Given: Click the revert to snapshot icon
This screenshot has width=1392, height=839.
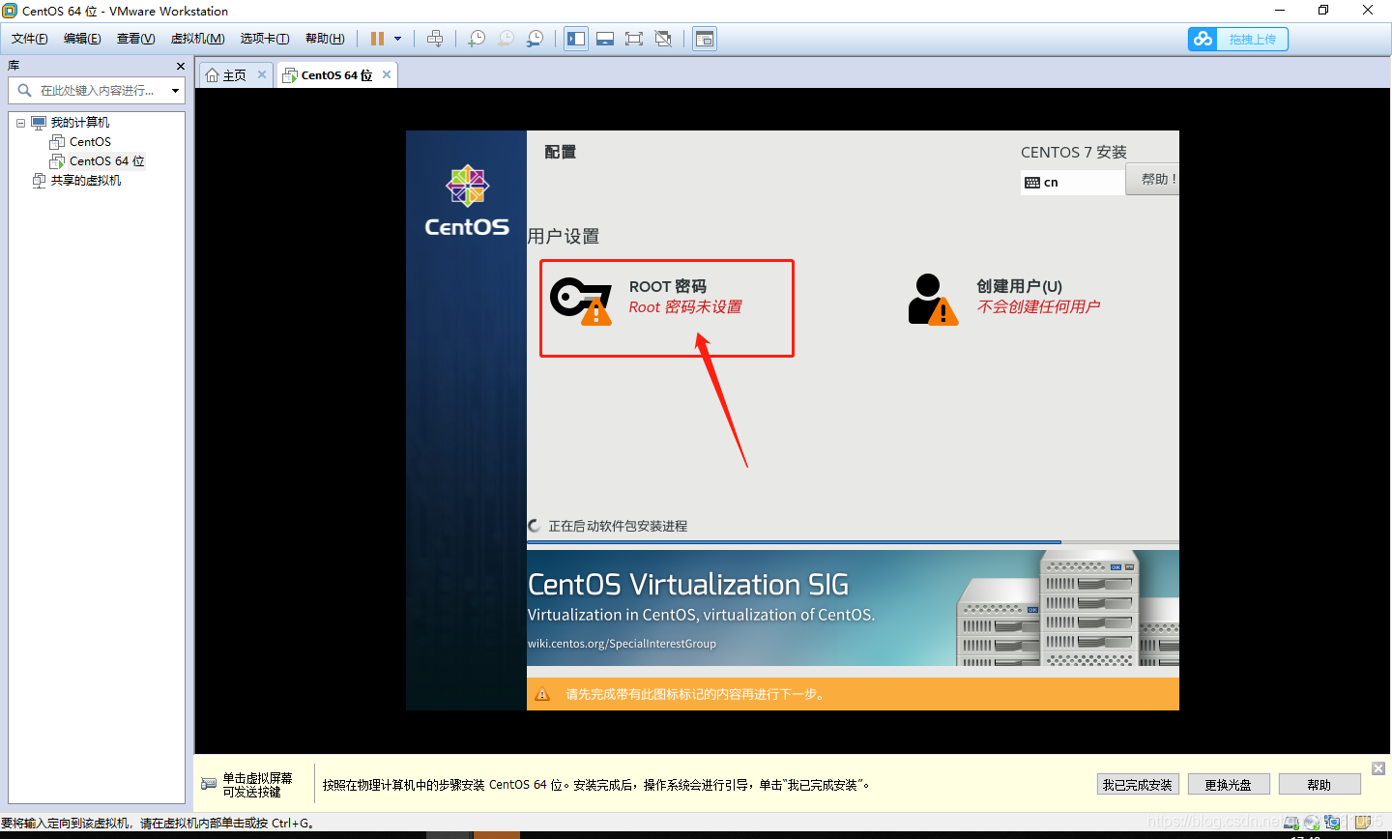Looking at the screenshot, I should click(x=506, y=39).
